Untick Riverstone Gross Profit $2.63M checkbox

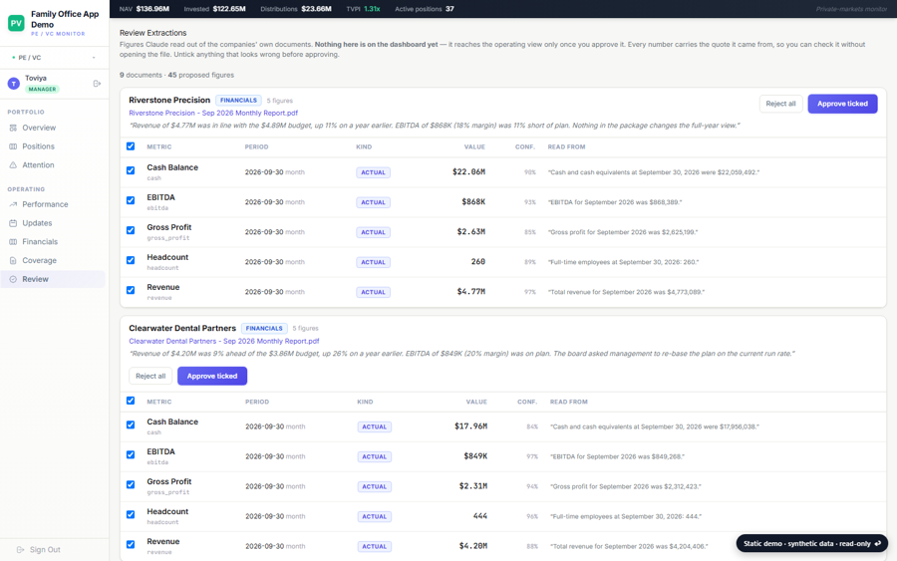pos(131,230)
